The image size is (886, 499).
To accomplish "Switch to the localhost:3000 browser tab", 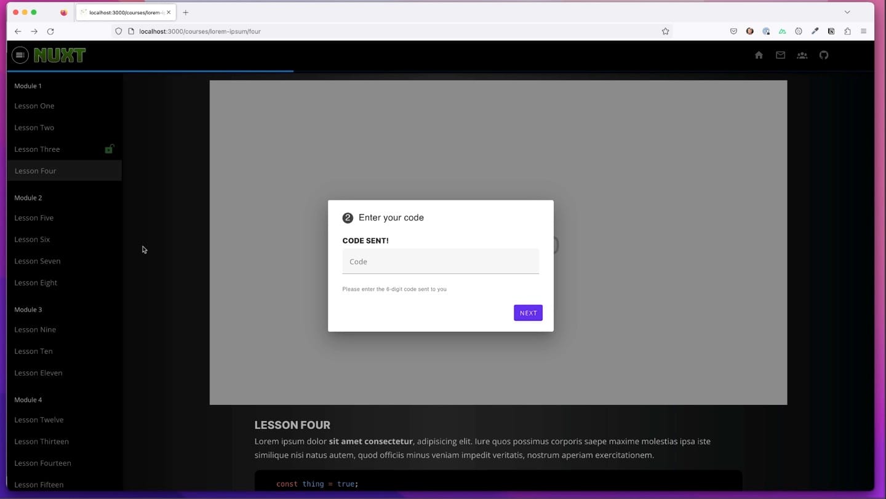I will (123, 12).
